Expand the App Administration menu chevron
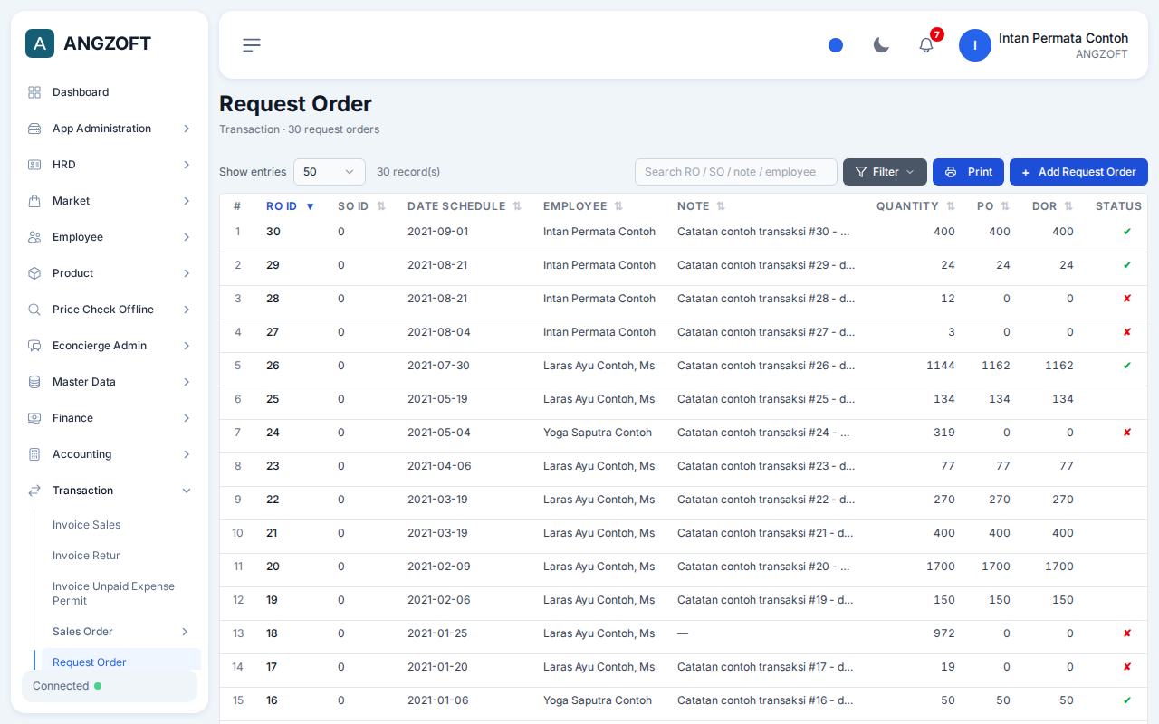Image resolution: width=1159 pixels, height=724 pixels. (x=187, y=129)
